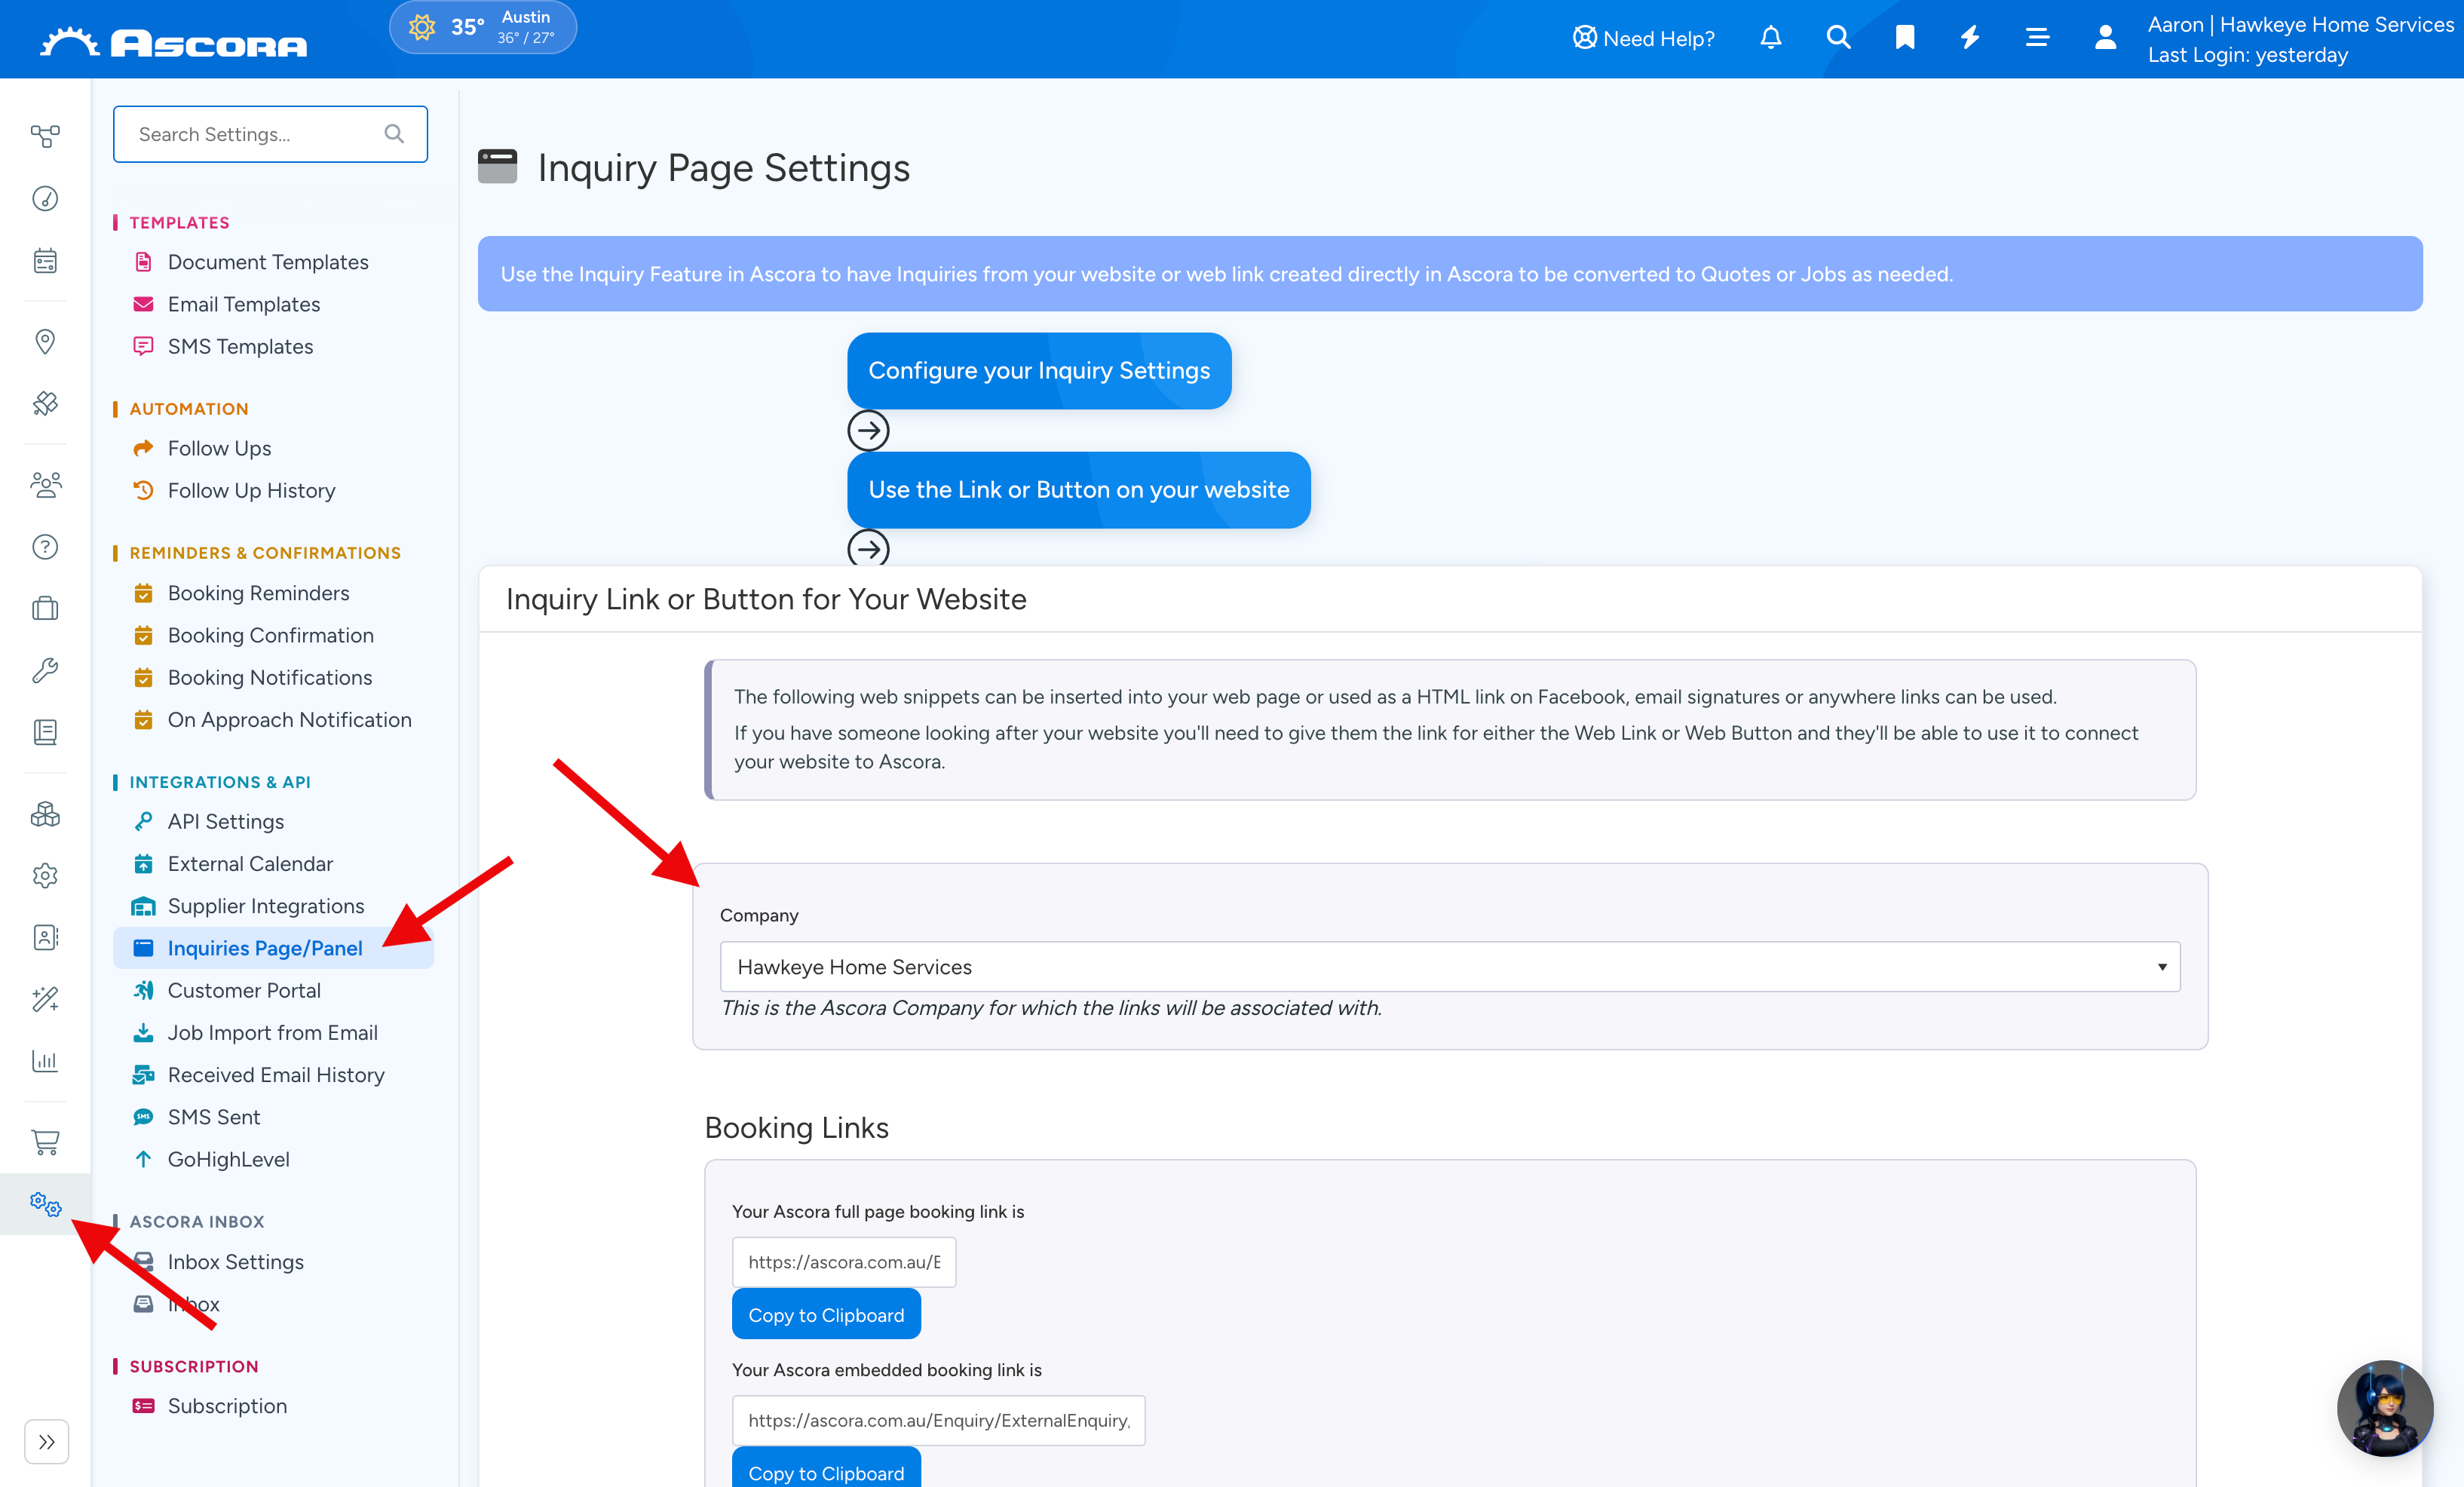Expand the Company dropdown showing Hawkeye Home Services
Screen dimensions: 2464x1487
coord(1449,966)
